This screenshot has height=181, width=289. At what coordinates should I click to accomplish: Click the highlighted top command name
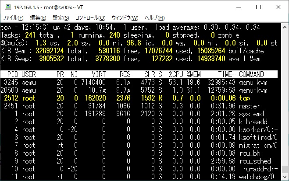(245, 98)
